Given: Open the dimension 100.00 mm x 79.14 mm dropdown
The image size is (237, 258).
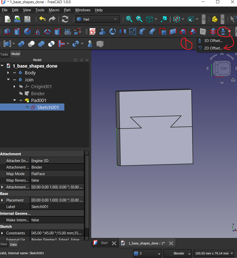Looking at the screenshot, I should click(x=214, y=253).
